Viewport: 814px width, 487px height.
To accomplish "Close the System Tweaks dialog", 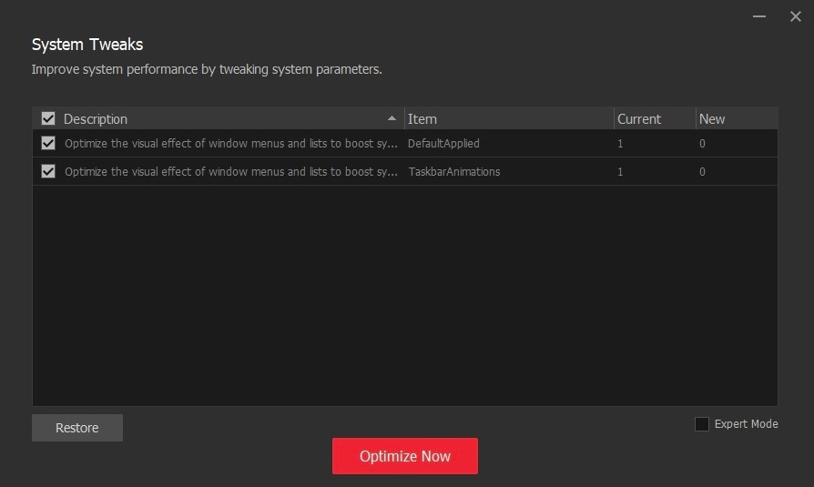I will pyautogui.click(x=795, y=16).
